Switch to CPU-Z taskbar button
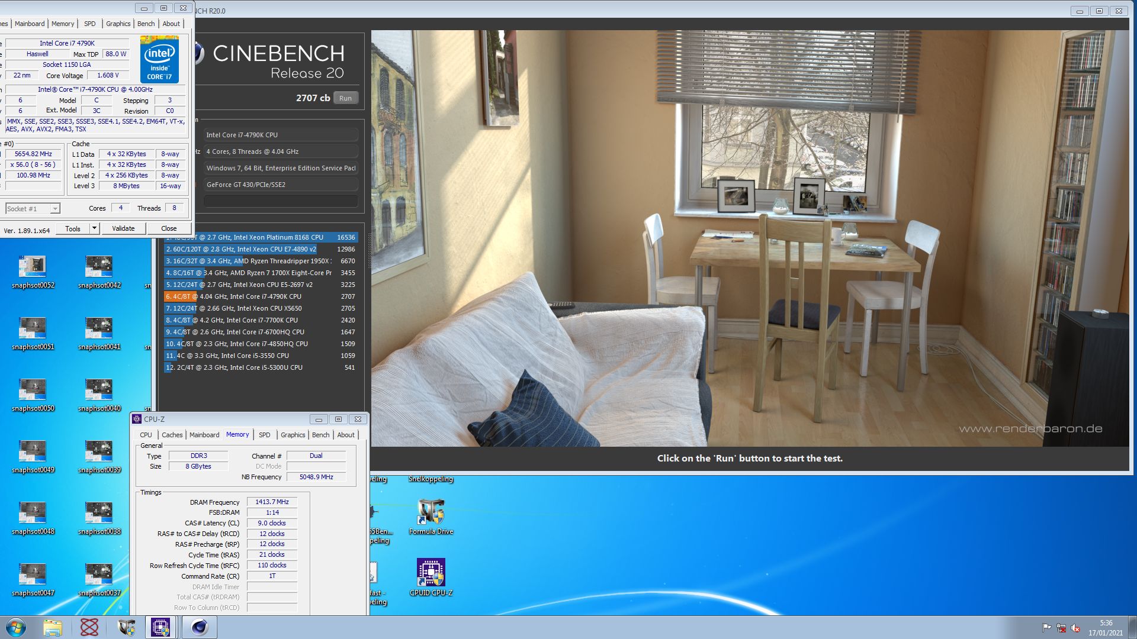The height and width of the screenshot is (639, 1137). point(160,627)
